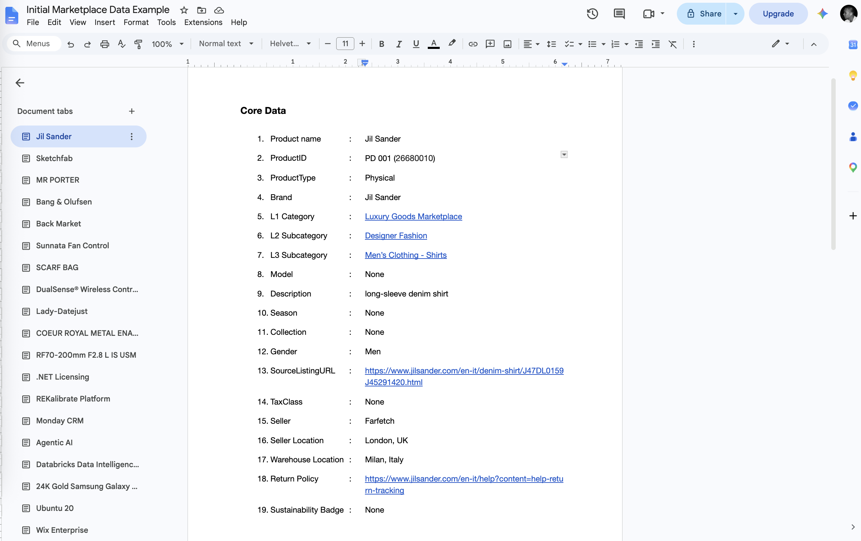Open Gemini sparkle icon
This screenshot has height=541, width=861.
[822, 14]
